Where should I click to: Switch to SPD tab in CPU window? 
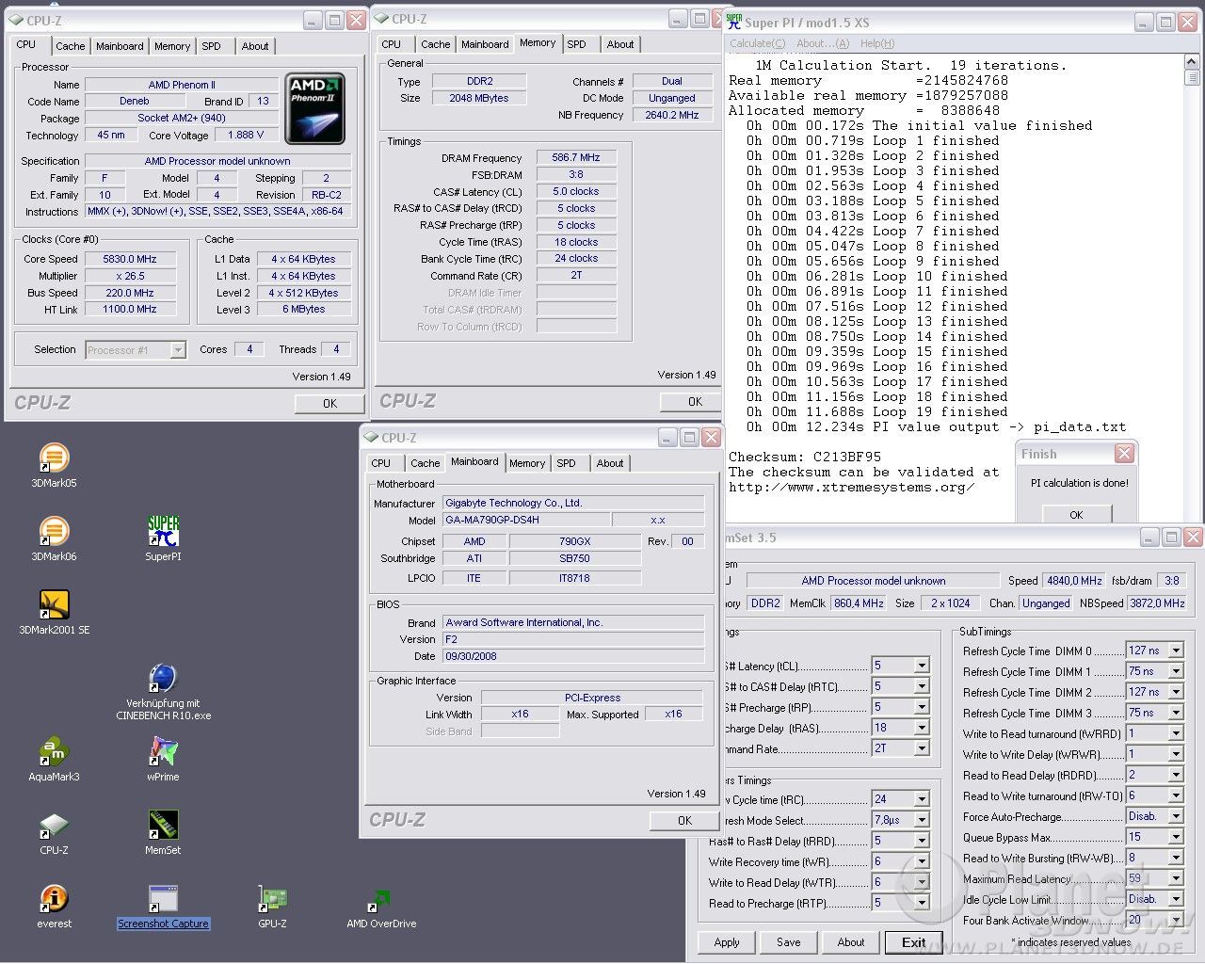pos(212,46)
